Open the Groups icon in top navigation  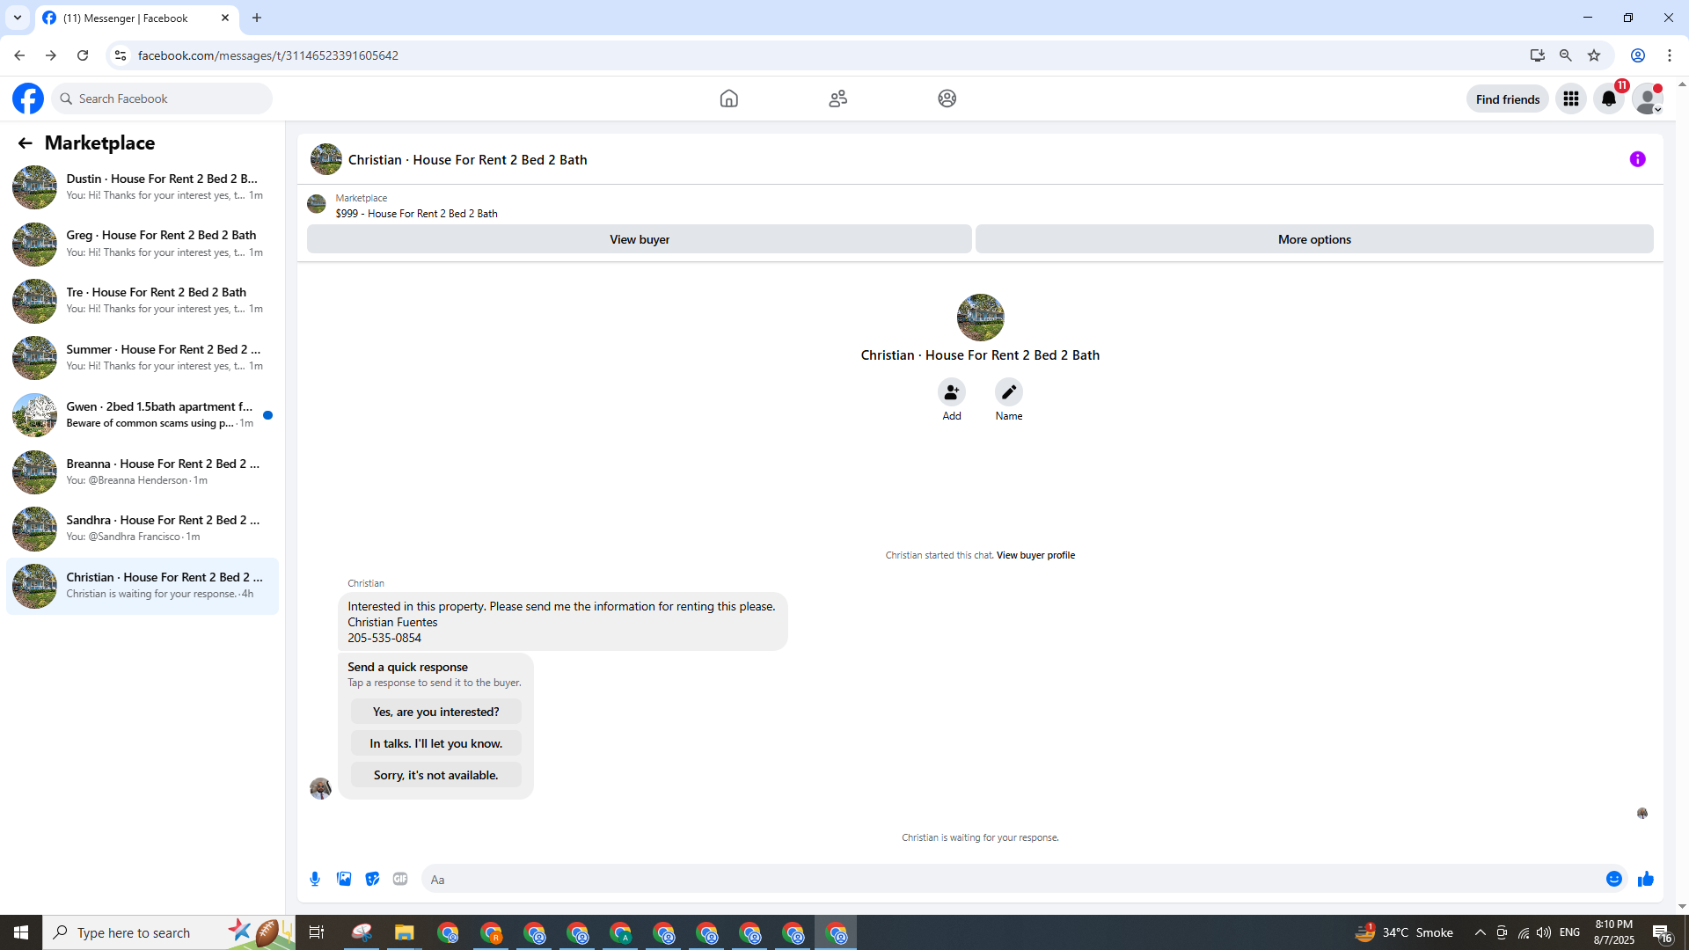tap(947, 99)
